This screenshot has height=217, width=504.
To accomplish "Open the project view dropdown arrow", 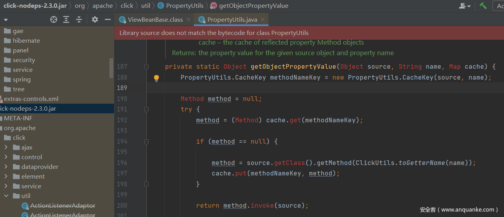I will click(5, 20).
